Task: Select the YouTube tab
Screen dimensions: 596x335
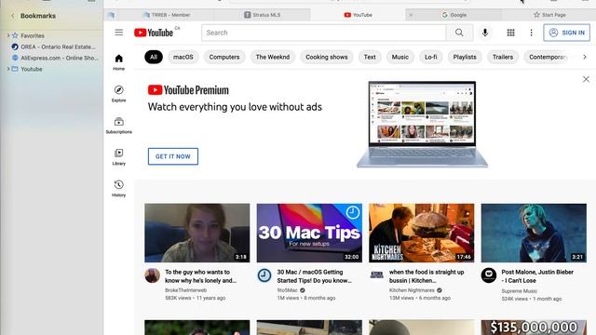Action: pyautogui.click(x=358, y=15)
